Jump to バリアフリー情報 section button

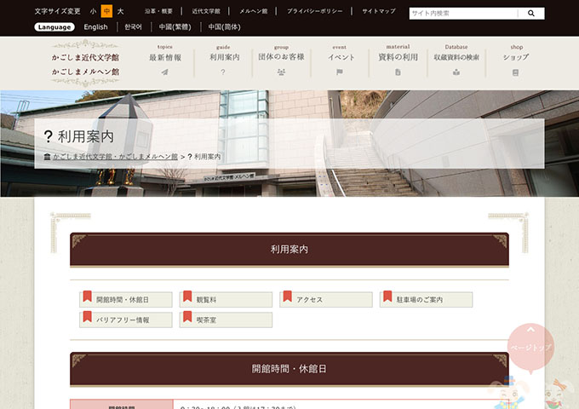coord(125,320)
